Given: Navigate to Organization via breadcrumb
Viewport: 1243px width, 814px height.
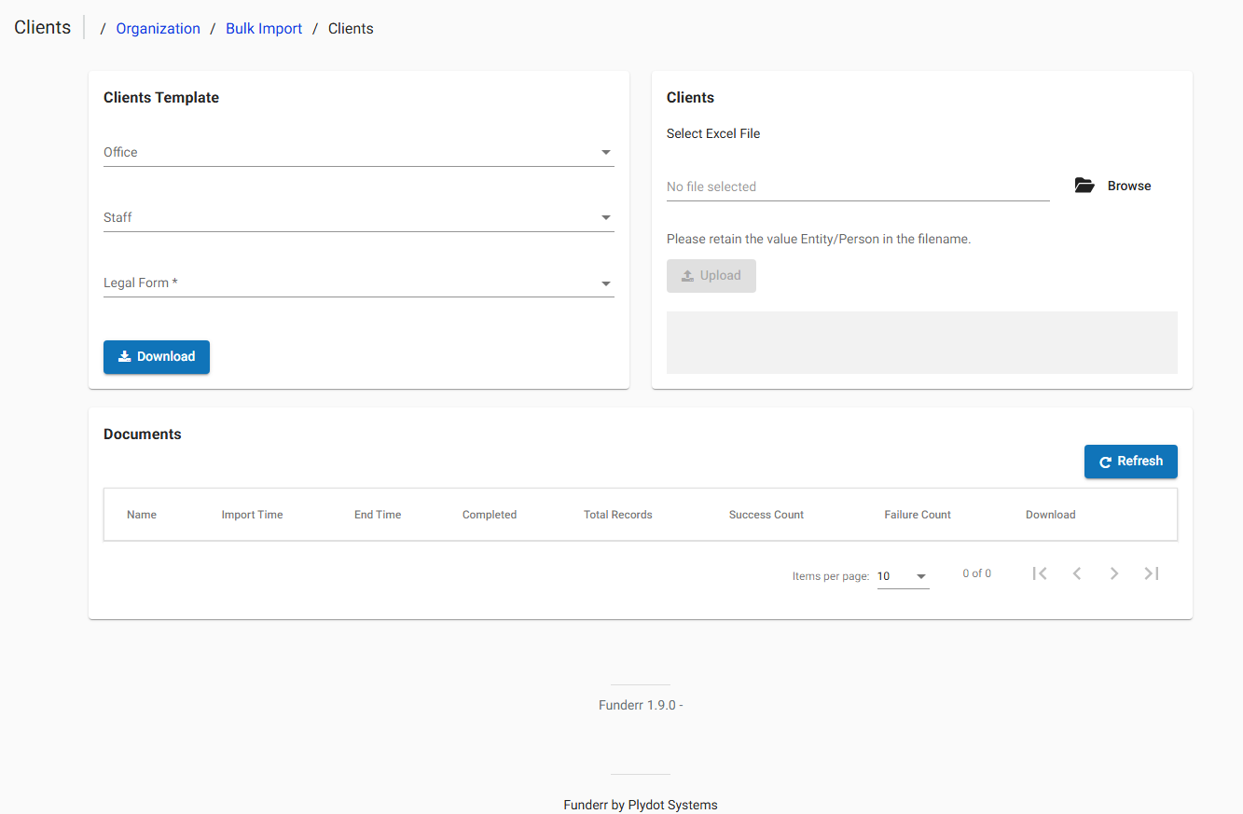Looking at the screenshot, I should pyautogui.click(x=158, y=28).
